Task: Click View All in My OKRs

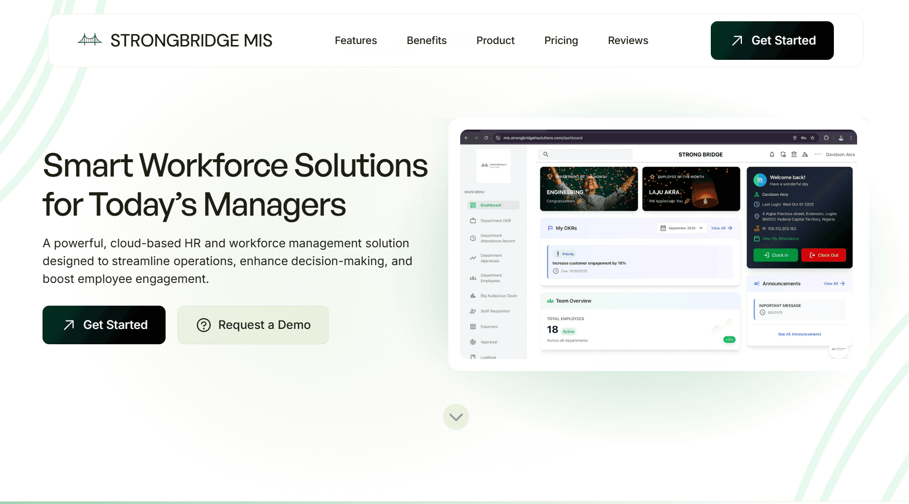Action: pos(722,228)
